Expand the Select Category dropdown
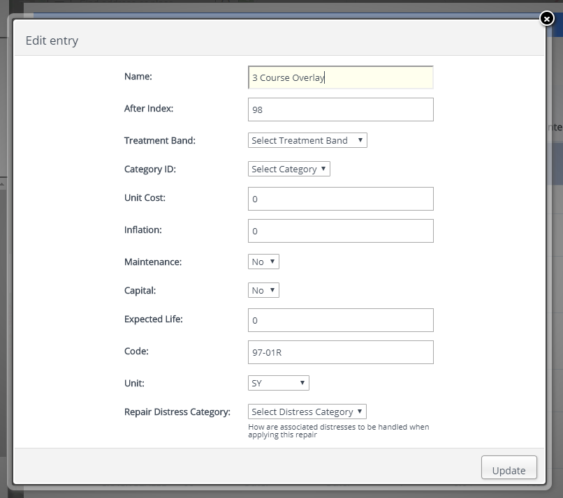The width and height of the screenshot is (563, 498). 288,169
